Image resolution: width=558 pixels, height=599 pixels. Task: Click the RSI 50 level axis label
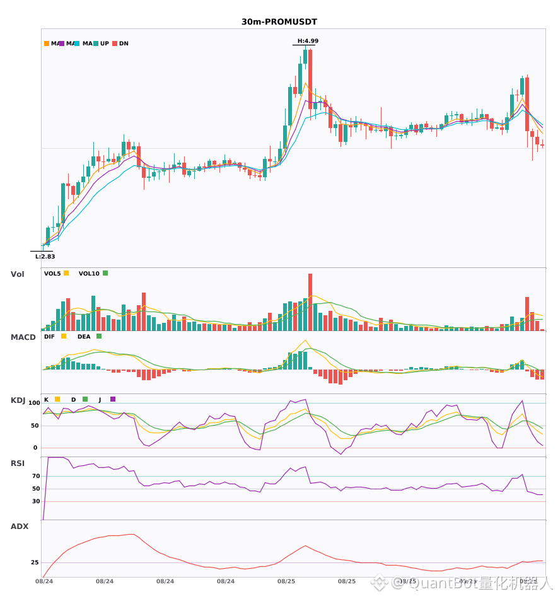tap(36, 489)
